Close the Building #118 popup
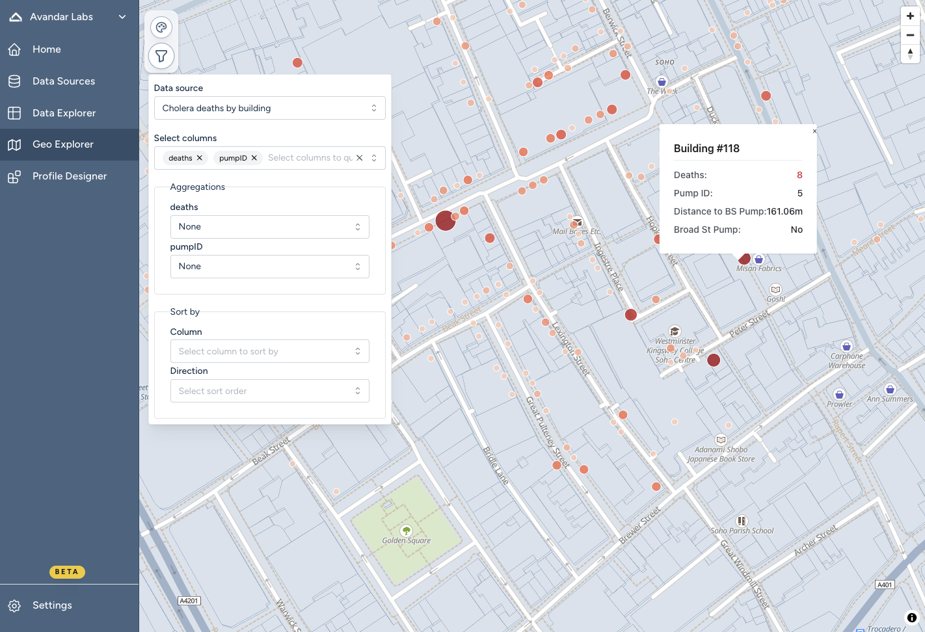Viewport: 925px width, 632px height. (x=814, y=131)
